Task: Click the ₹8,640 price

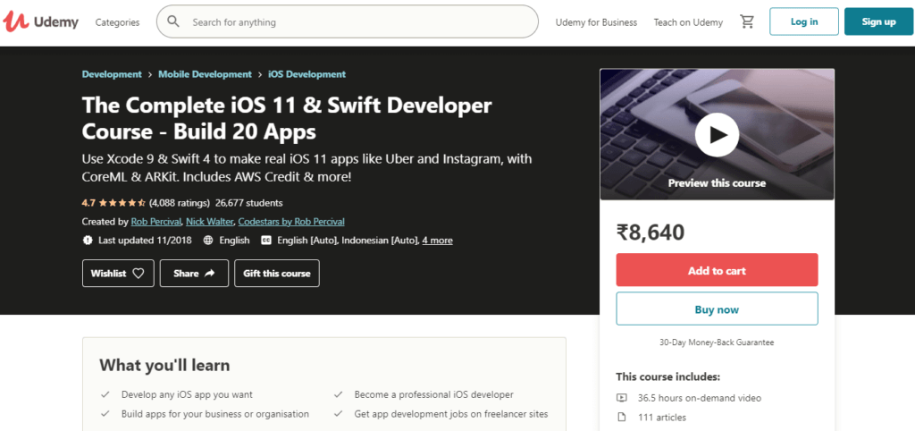Action: point(651,232)
